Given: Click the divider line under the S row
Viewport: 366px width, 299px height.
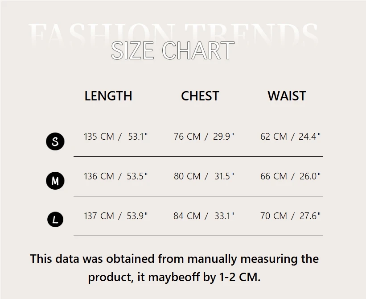Looking at the screenshot, I should point(198,157).
